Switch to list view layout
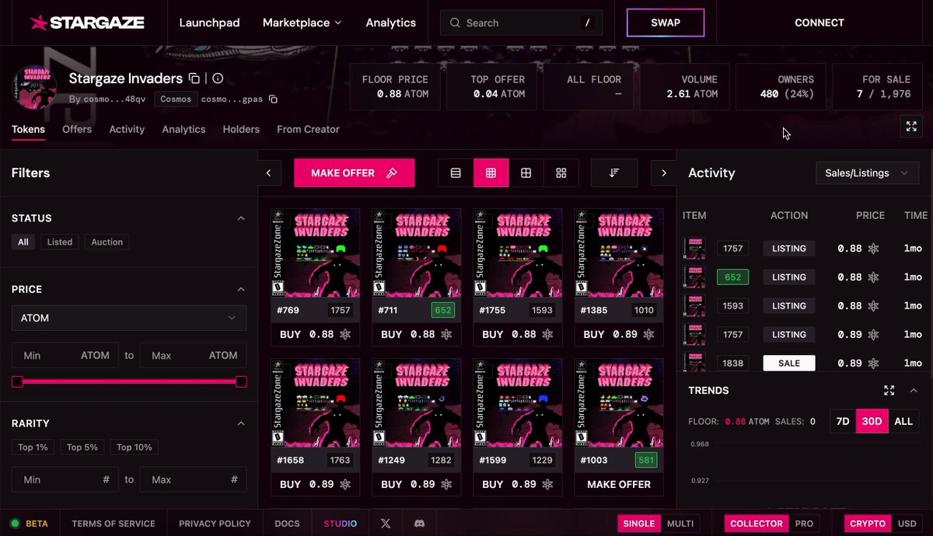933x536 pixels. [x=456, y=173]
